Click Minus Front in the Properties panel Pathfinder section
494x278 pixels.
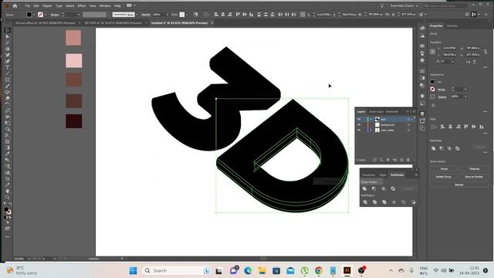pos(442,148)
